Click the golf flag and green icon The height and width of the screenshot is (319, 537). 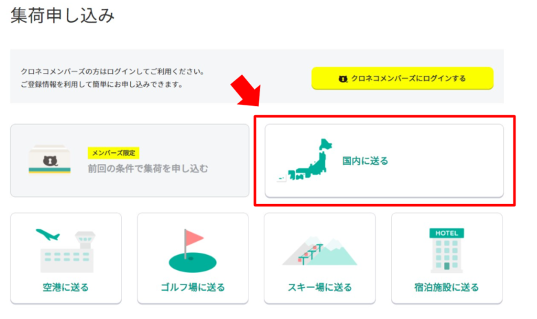[x=193, y=251]
